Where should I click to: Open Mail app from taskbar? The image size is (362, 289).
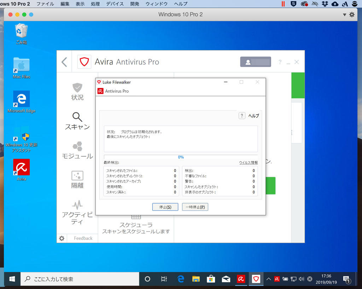[226, 279]
